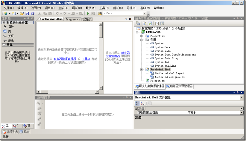The image size is (246, 141).
Task: Click the Find in Files icon beside the play button
Action: (93, 14)
